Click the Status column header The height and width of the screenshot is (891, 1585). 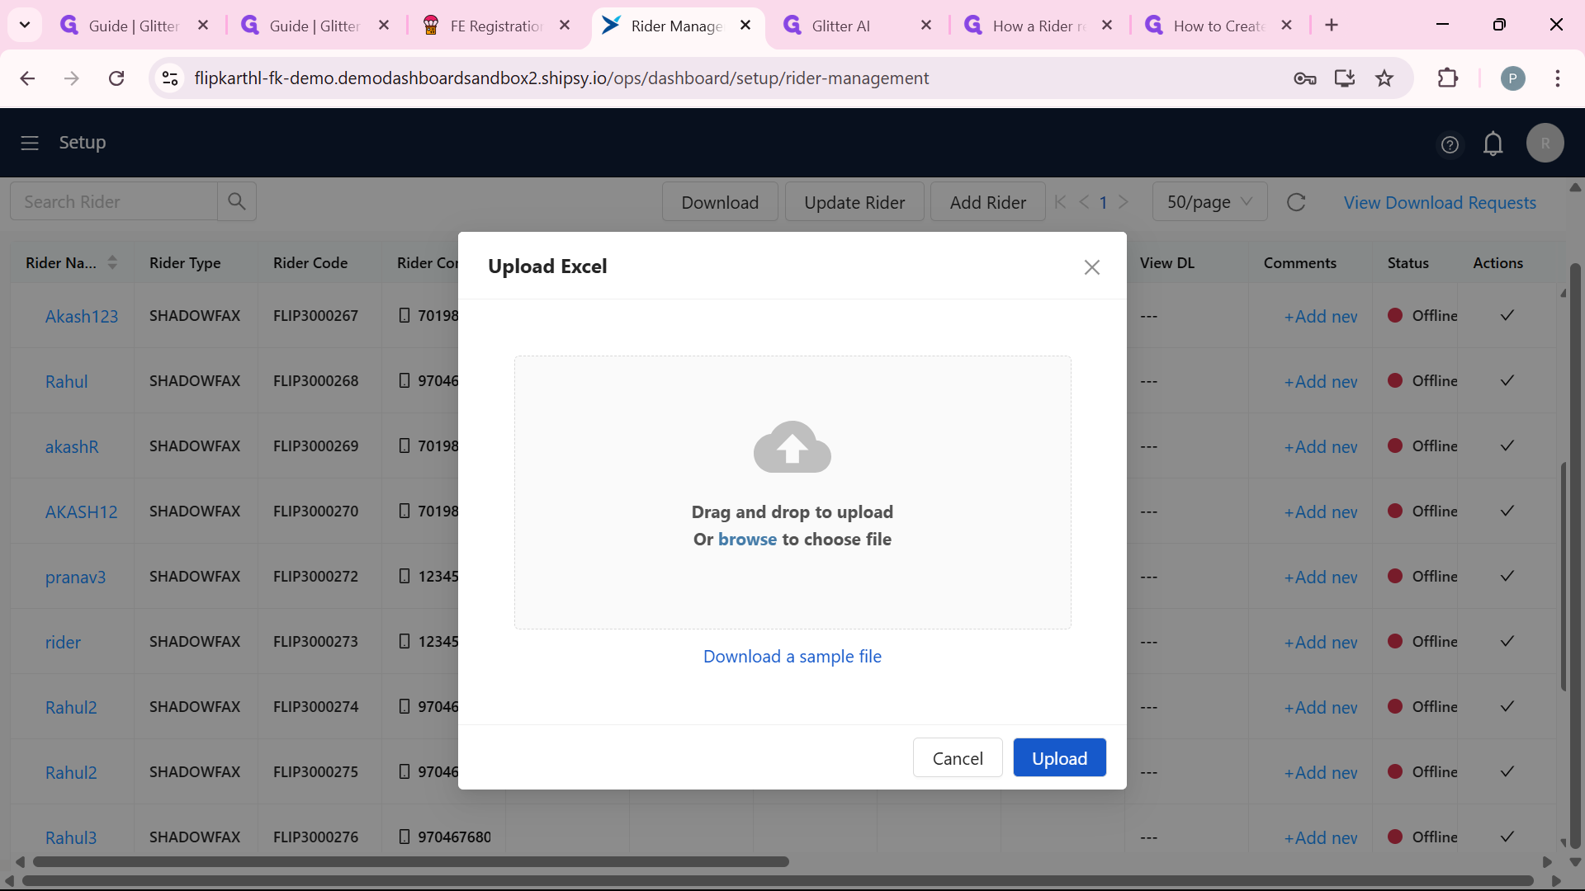[x=1408, y=263]
